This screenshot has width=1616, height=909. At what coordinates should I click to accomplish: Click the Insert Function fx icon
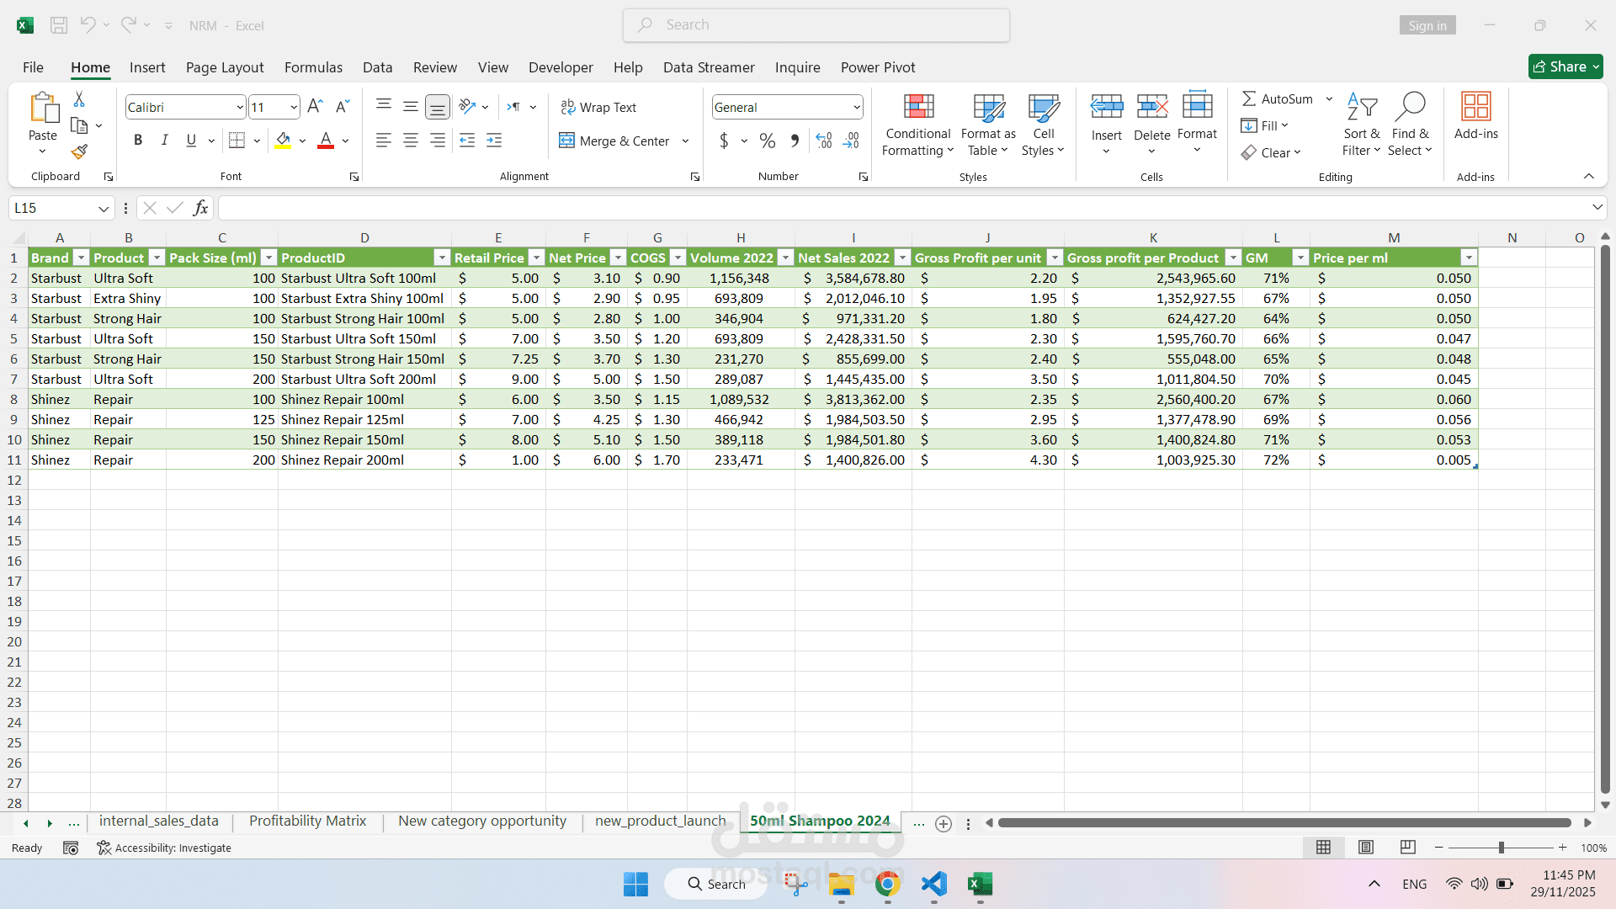[200, 208]
